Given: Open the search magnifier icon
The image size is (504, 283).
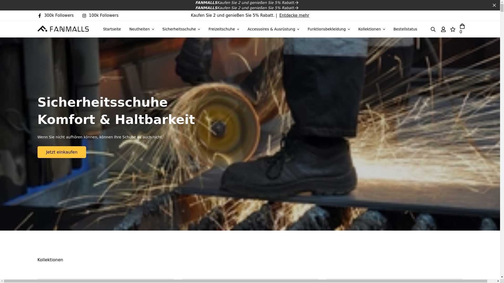Looking at the screenshot, I should tap(433, 29).
